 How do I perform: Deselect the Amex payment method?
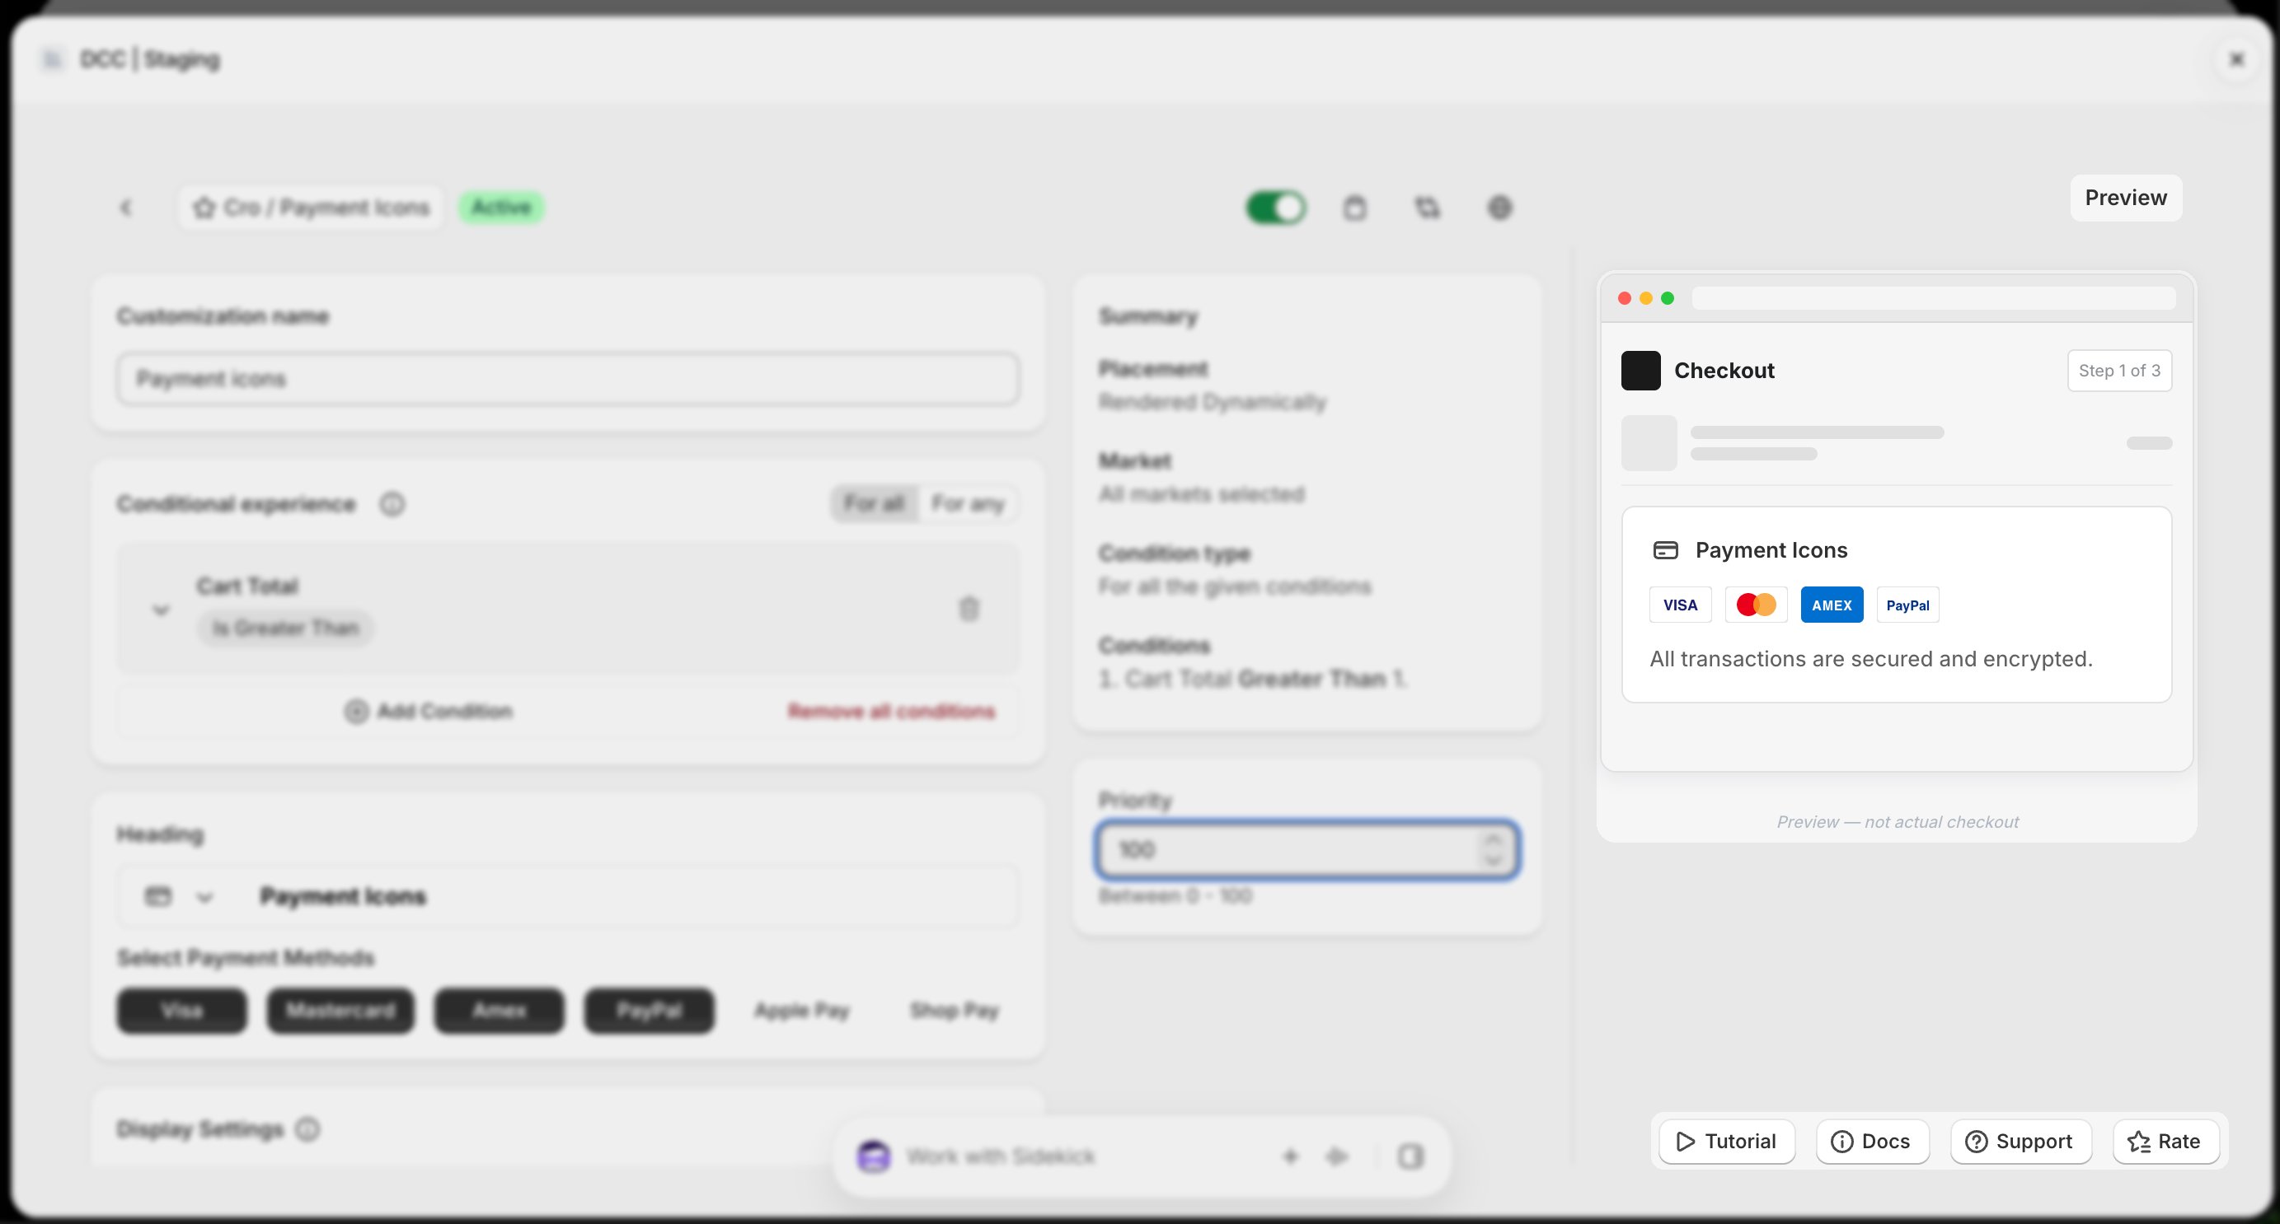[500, 1010]
